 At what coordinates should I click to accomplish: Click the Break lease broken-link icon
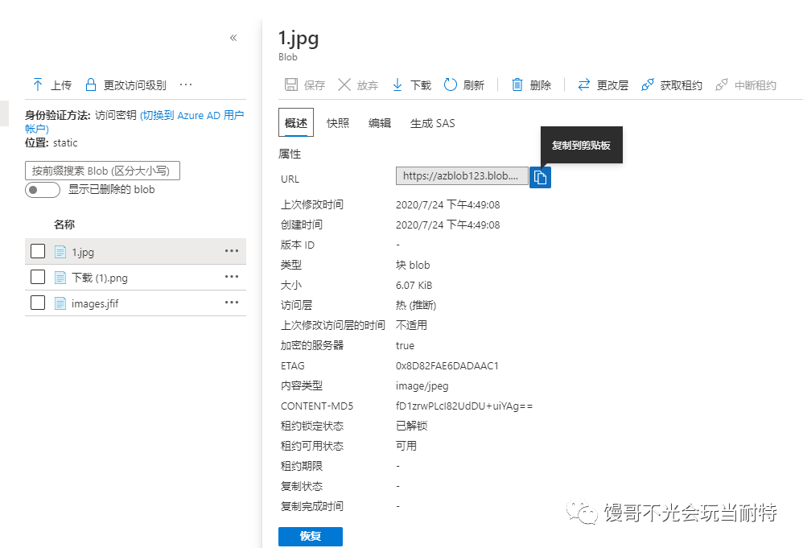(x=722, y=84)
